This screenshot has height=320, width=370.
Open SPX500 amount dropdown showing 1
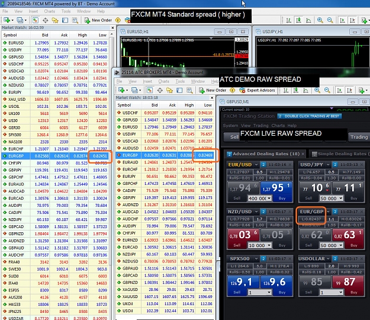(x=259, y=292)
